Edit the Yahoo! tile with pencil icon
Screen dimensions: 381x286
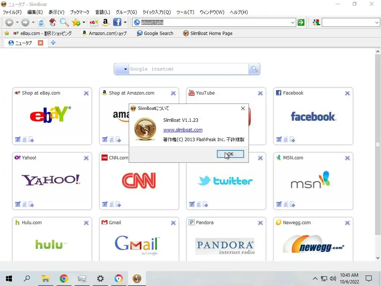[18, 204]
